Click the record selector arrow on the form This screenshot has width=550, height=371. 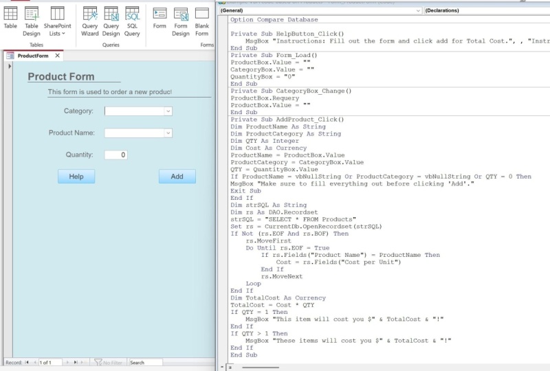(x=10, y=66)
